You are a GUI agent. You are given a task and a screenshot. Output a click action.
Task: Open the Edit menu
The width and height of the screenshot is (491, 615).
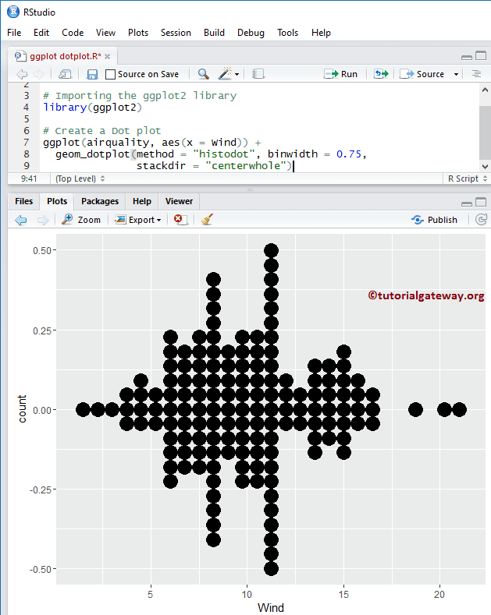coord(41,33)
